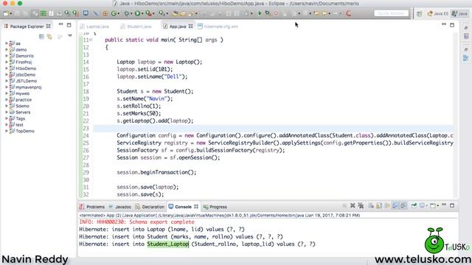Click Run Last Tool (external tools) icon
Image resolution: width=472 pixels, height=265 pixels.
pos(149,13)
